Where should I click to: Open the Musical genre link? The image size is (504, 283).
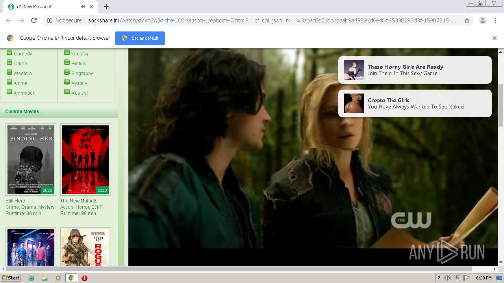80,93
